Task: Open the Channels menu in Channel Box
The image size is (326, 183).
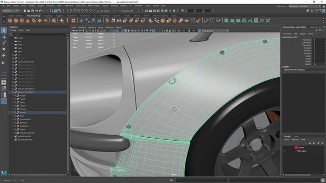Action: click(x=287, y=34)
